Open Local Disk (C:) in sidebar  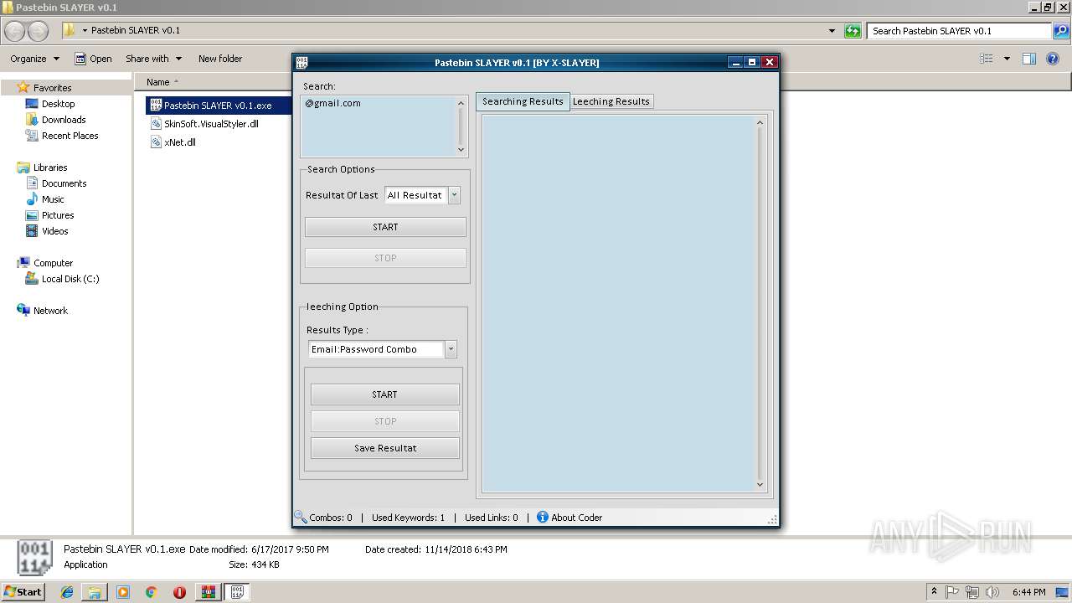click(70, 279)
